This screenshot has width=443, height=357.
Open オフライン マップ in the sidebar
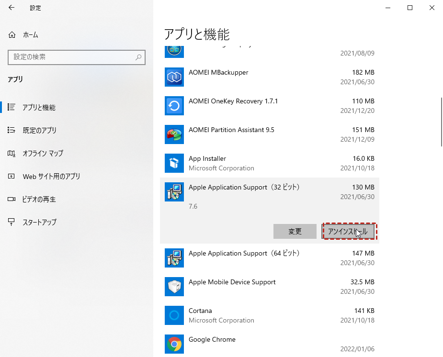click(43, 153)
